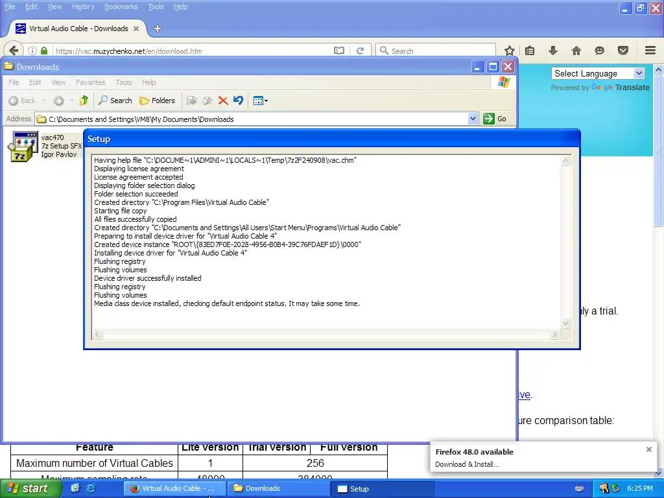The image size is (664, 498).
Task: Toggle Firefox reader view icon
Action: [x=338, y=51]
